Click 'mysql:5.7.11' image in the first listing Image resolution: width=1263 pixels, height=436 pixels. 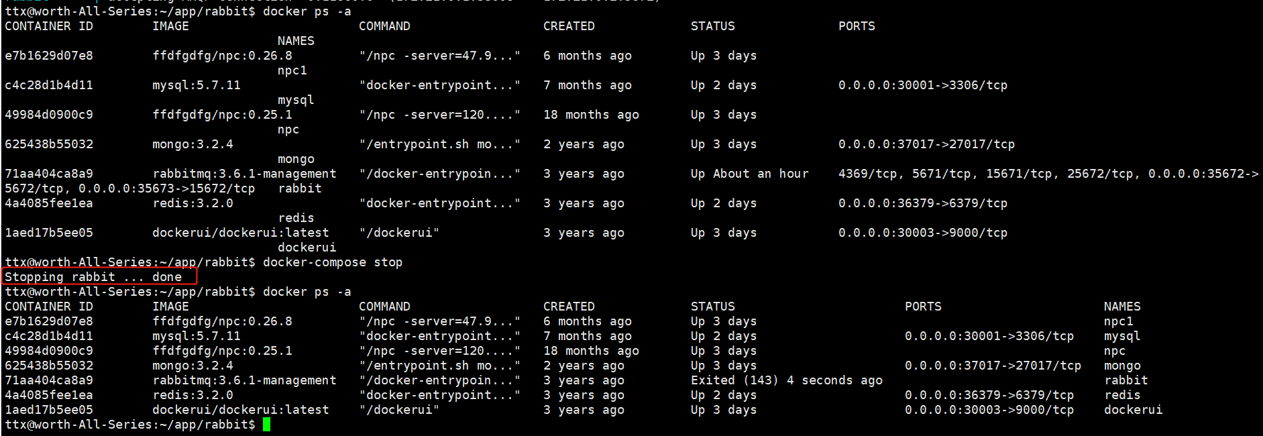tap(197, 85)
